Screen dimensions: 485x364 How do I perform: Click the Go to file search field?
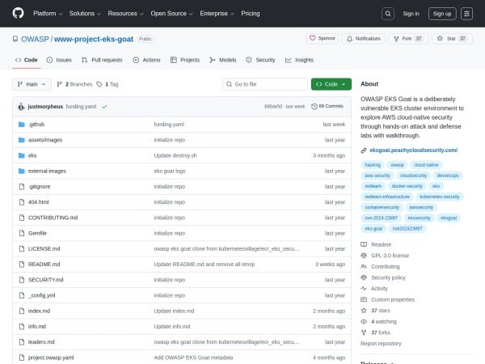(265, 84)
